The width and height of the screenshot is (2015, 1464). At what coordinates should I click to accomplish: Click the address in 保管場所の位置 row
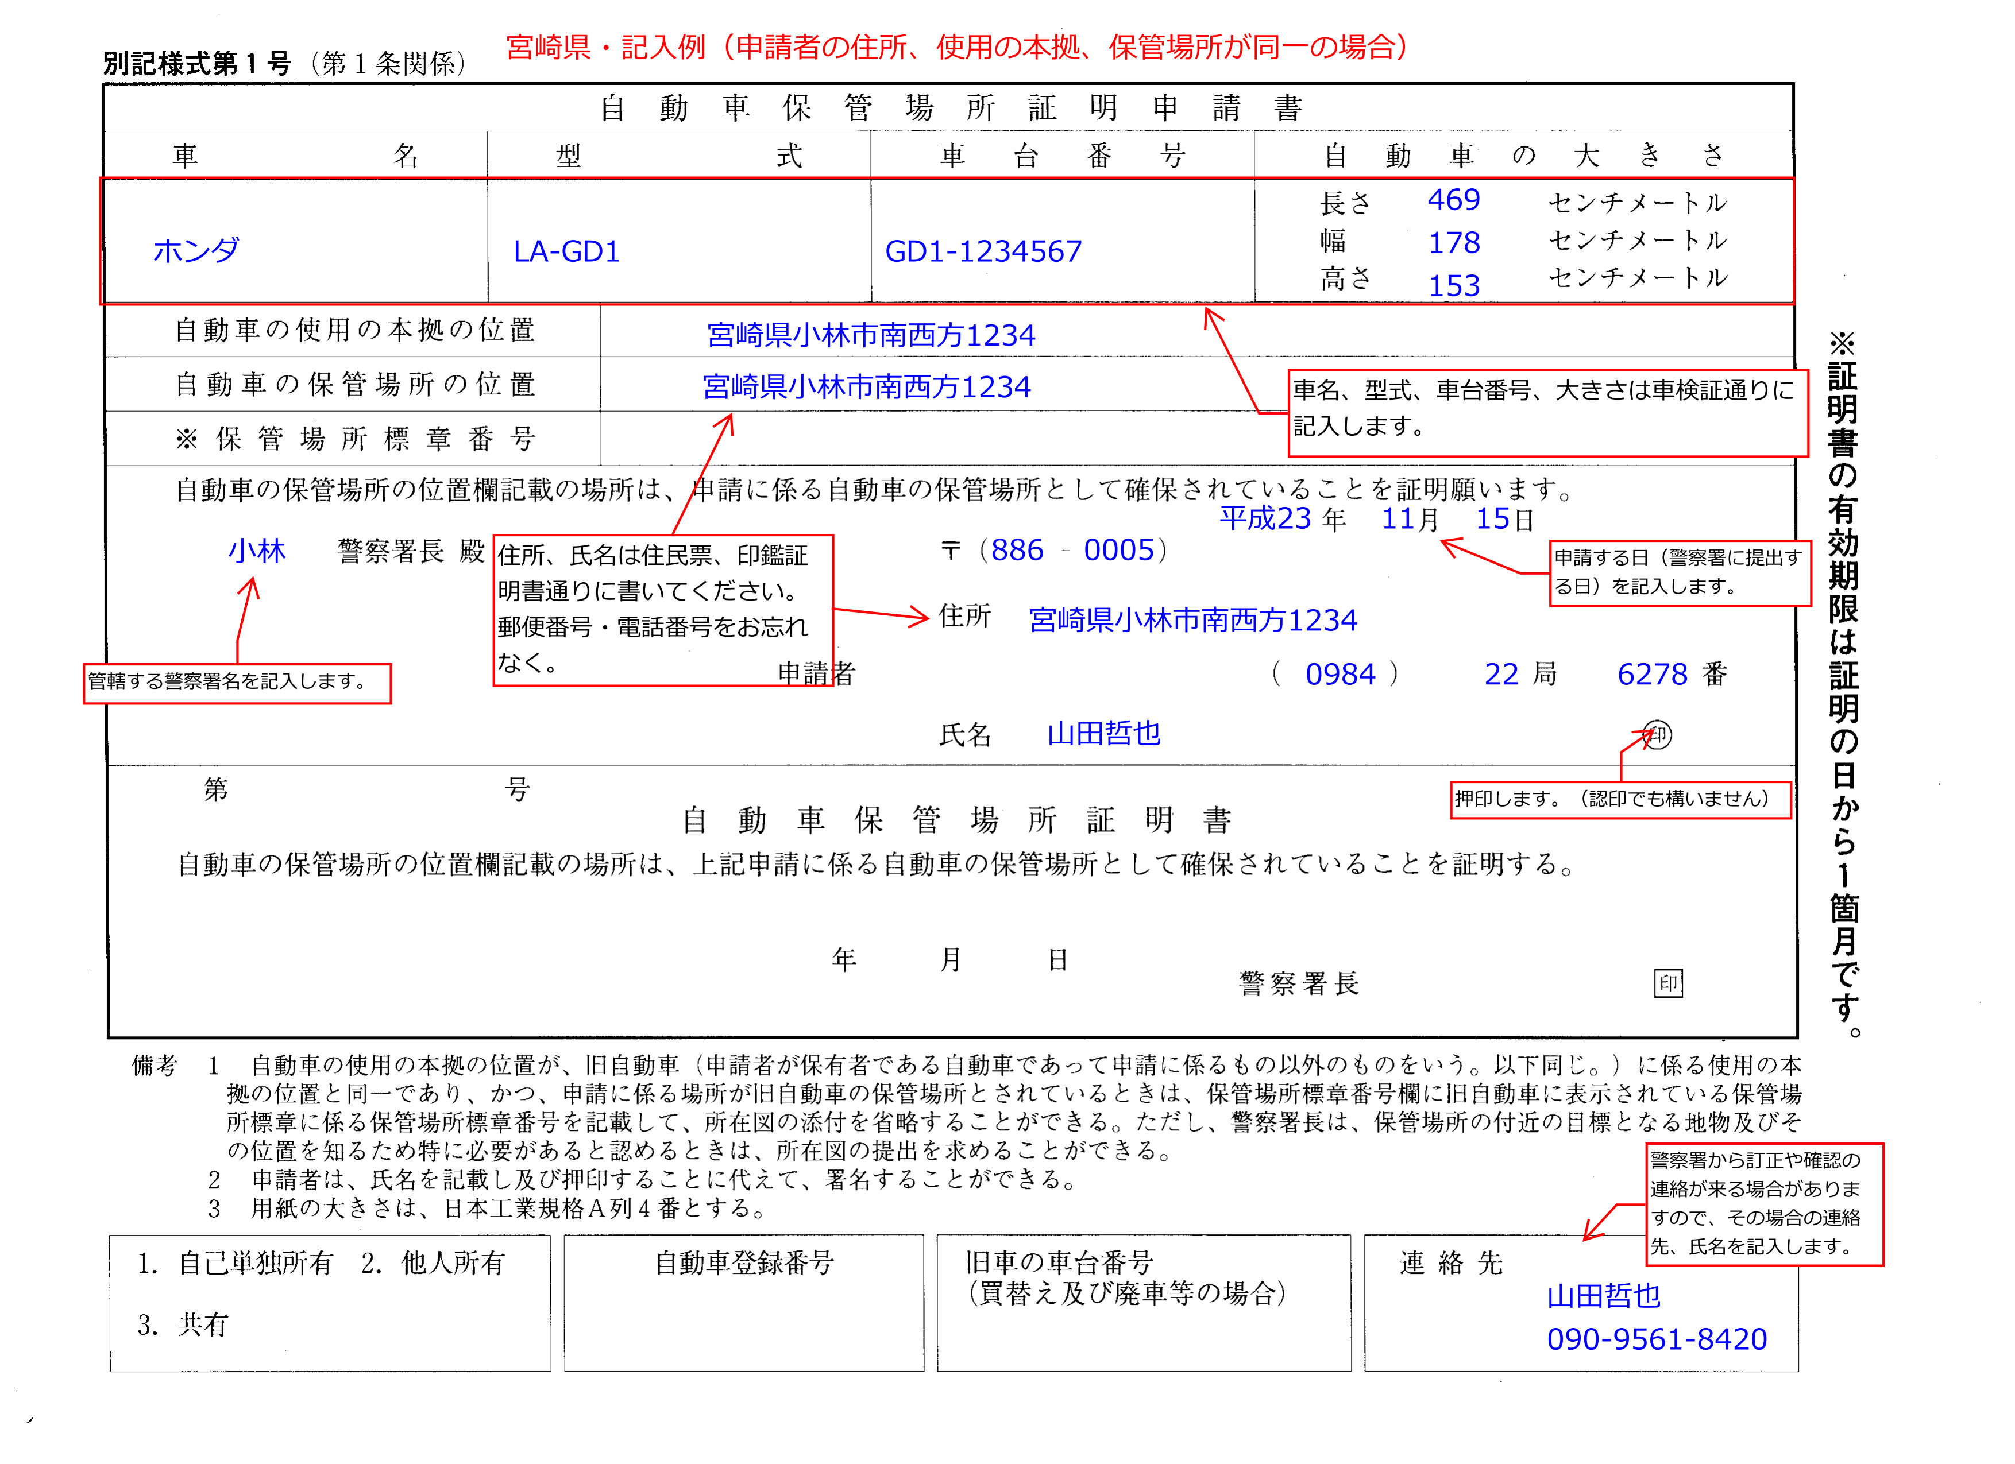[x=866, y=387]
